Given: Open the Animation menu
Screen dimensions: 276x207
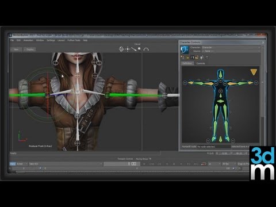Looking at the screenshot, I should (28, 40).
